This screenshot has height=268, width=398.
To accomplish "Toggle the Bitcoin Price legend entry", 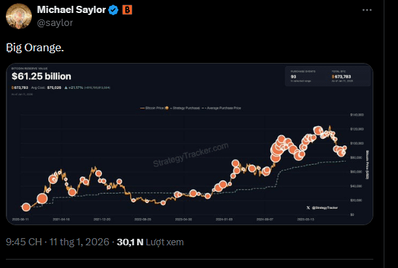I will point(155,108).
